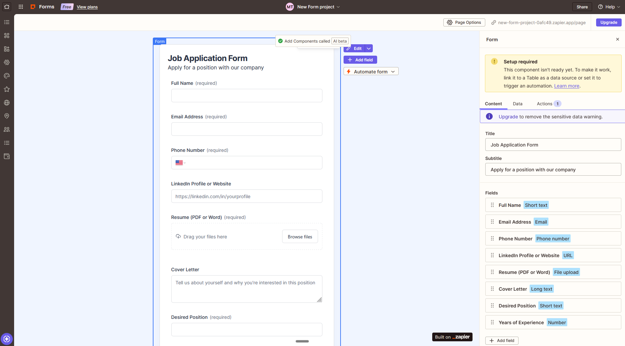The height and width of the screenshot is (346, 625).
Task: Click the home icon at top left
Action: 7,7
